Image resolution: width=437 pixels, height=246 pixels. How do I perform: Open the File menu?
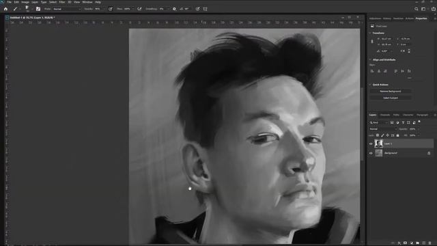9,2
